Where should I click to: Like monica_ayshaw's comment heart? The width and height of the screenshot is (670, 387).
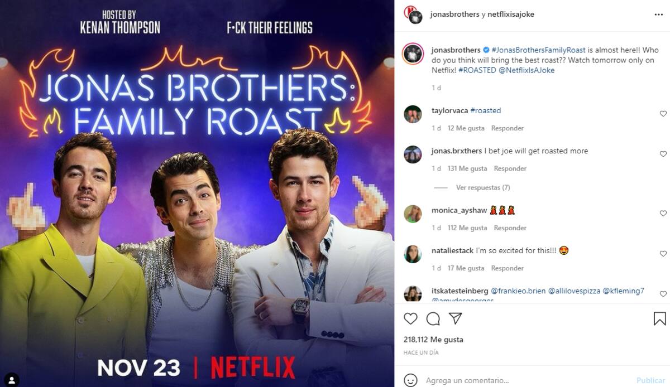[x=663, y=214]
